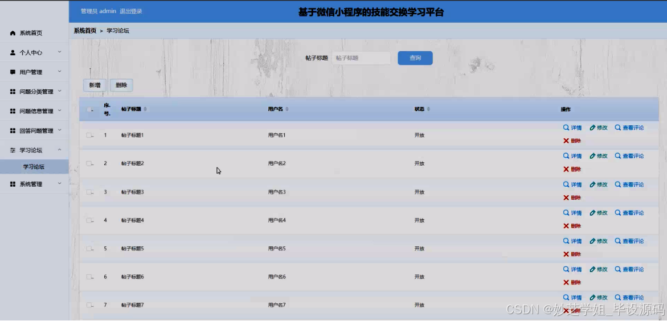Check the box for row 帖子标题5
Image resolution: width=667 pixels, height=321 pixels.
[x=89, y=248]
